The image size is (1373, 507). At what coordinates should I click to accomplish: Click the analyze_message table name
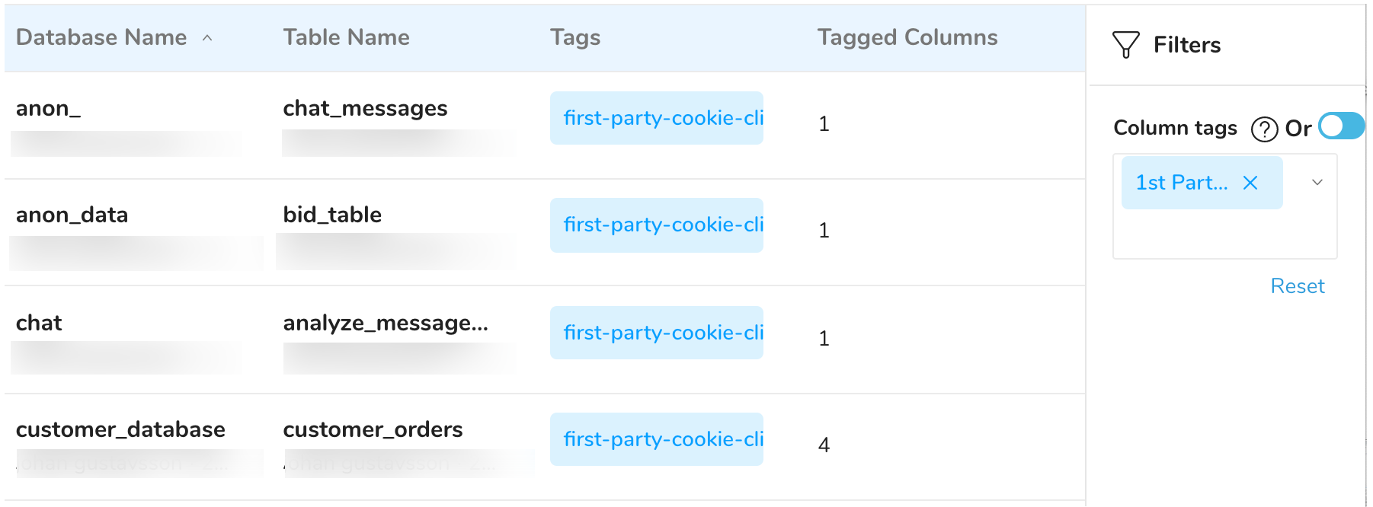385,323
